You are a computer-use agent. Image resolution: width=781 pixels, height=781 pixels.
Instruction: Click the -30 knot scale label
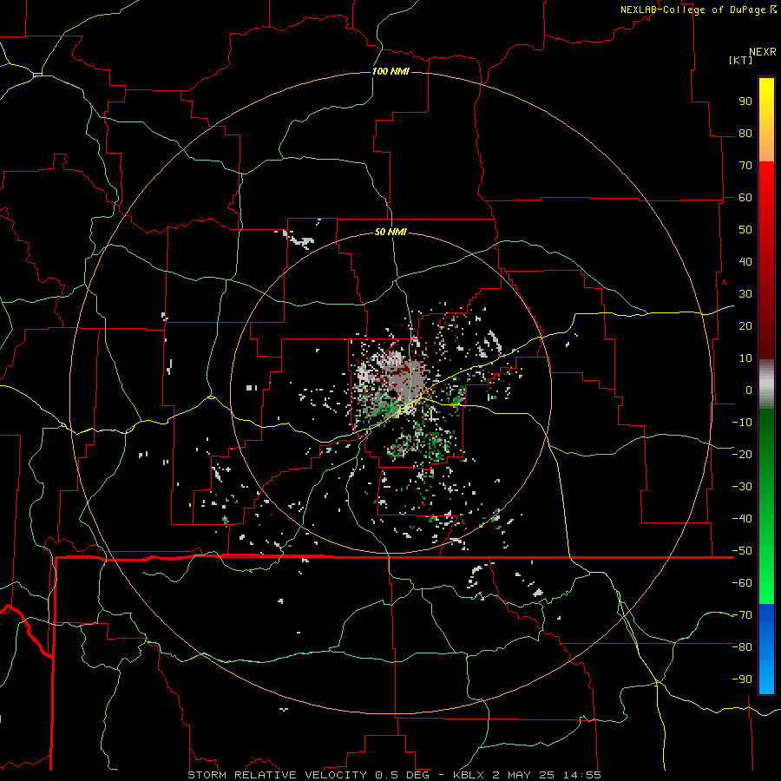[742, 487]
